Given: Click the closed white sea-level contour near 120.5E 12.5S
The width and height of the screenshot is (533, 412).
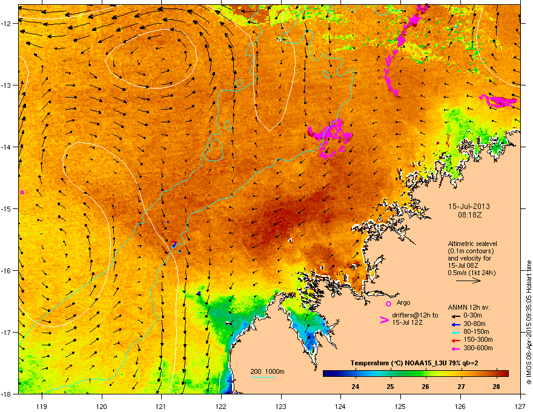Looking at the screenshot, I should (x=151, y=59).
